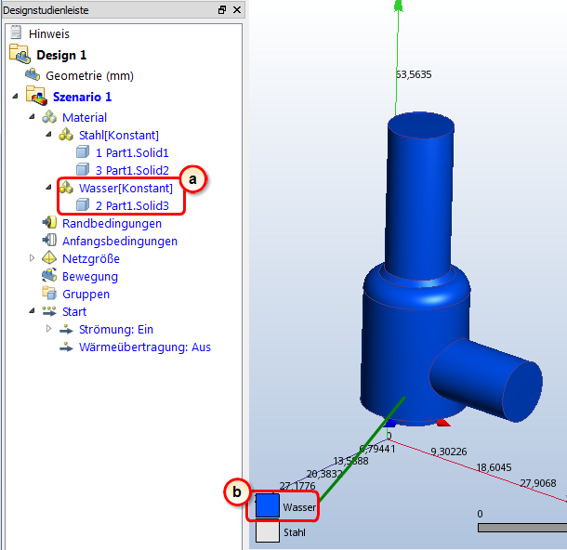
Task: Click the blue Wasser legend swatch
Action: [x=268, y=506]
